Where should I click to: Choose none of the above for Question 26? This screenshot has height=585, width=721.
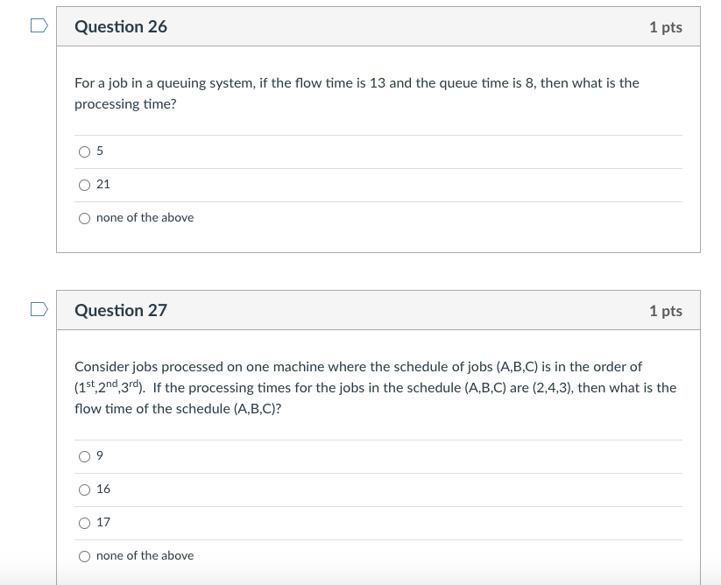click(x=85, y=217)
